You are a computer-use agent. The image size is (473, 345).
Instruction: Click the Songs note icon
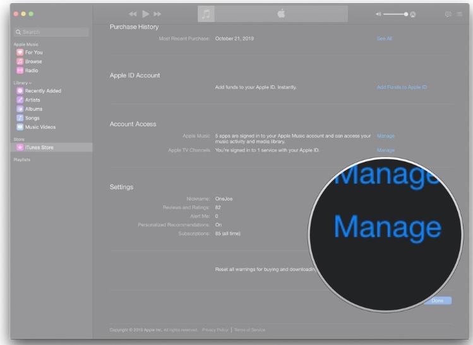(x=20, y=118)
